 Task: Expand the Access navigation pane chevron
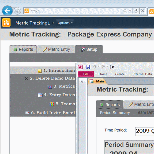tap(82, 82)
